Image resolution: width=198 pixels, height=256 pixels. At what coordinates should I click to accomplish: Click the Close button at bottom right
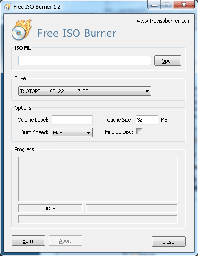[169, 241]
